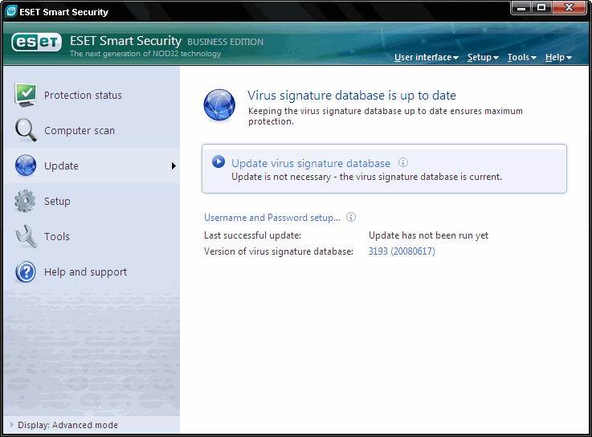Click the large globe icon beside status heading
Viewport: 592px width, 437px height.
[219, 106]
